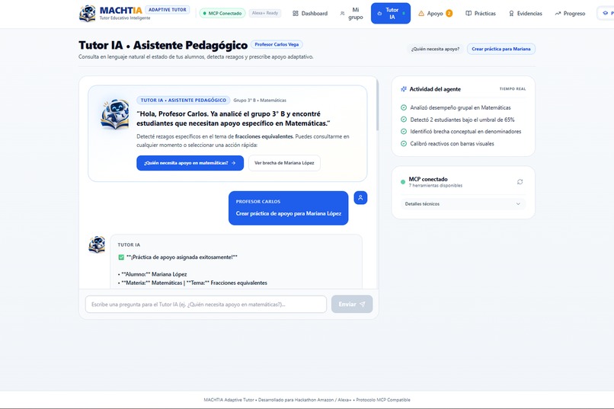This screenshot has height=409, width=614.
Task: Click the tutor robot avatar in welcome card
Action: pos(115,115)
